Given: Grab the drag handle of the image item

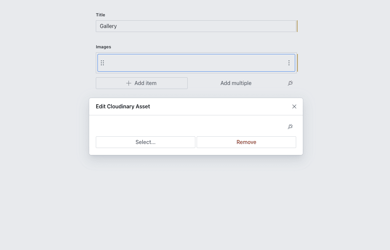Looking at the screenshot, I should point(103,63).
